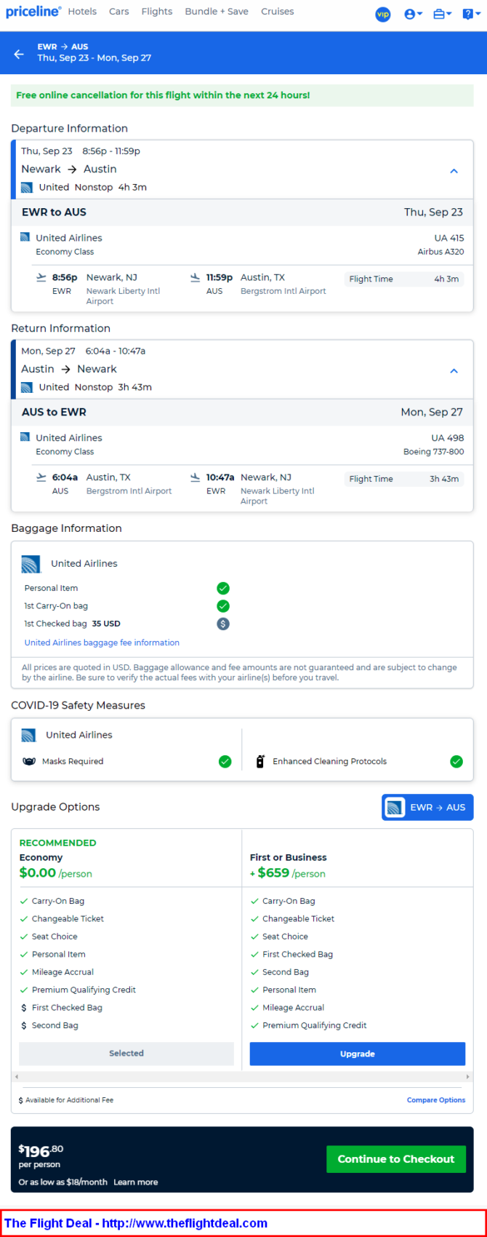
Task: Click United logo in return summary
Action: tap(27, 388)
